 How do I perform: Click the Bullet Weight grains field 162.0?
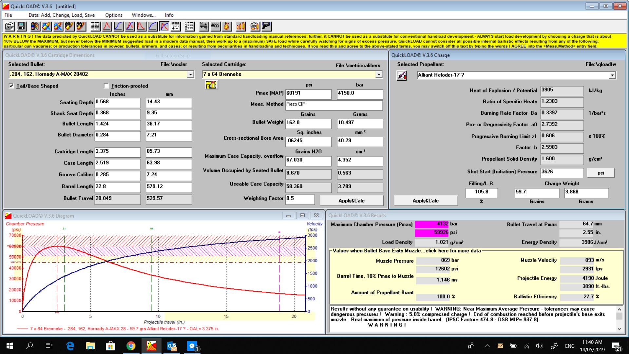coord(308,123)
